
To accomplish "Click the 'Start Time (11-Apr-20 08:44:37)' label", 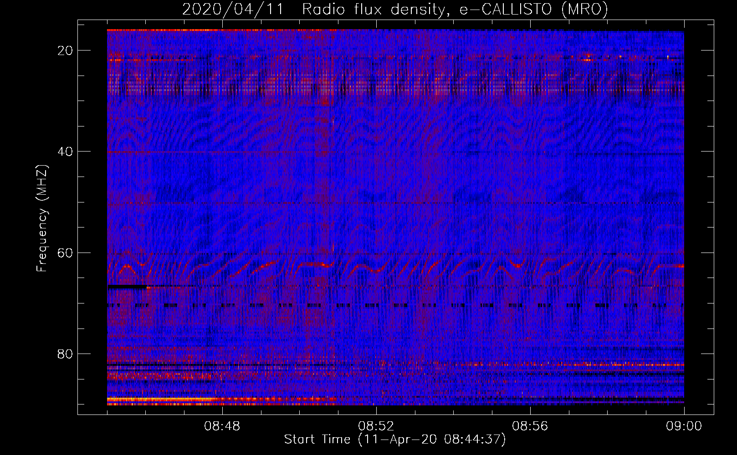I will click(395, 440).
